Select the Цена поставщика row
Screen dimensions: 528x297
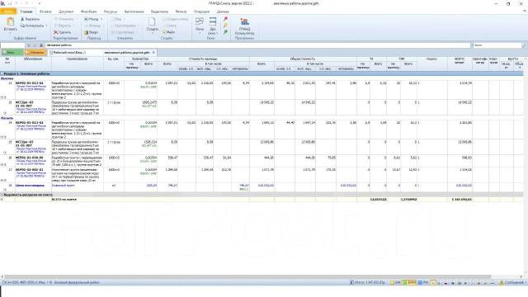[262, 187]
